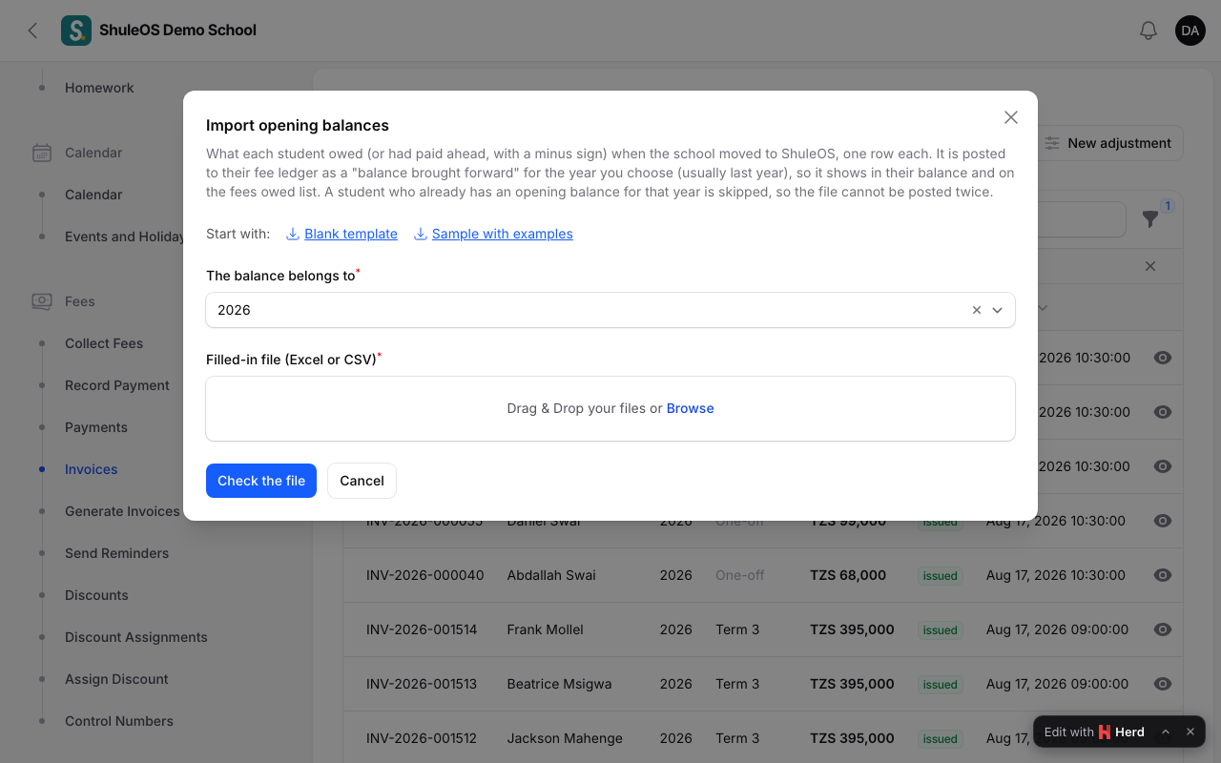The height and width of the screenshot is (763, 1221).
Task: View invoice INV-2026-000040 via eye icon
Action: click(1162, 575)
